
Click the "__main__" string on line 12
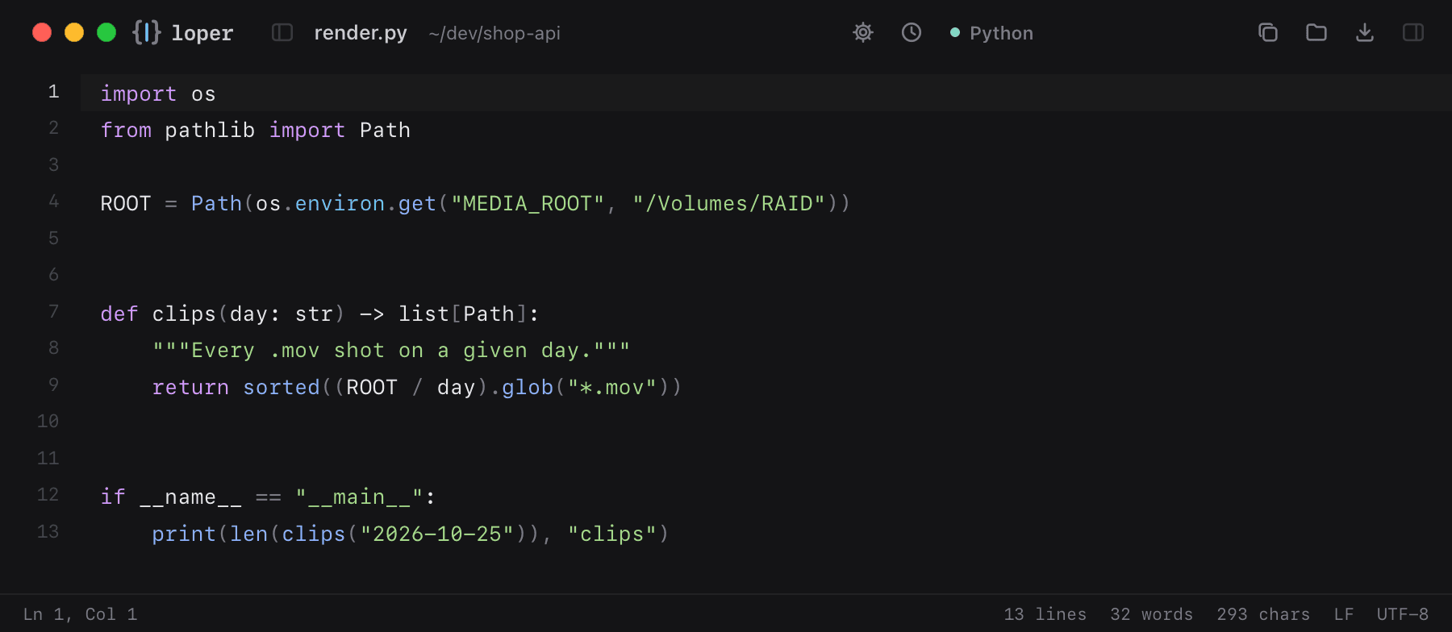pyautogui.click(x=359, y=497)
